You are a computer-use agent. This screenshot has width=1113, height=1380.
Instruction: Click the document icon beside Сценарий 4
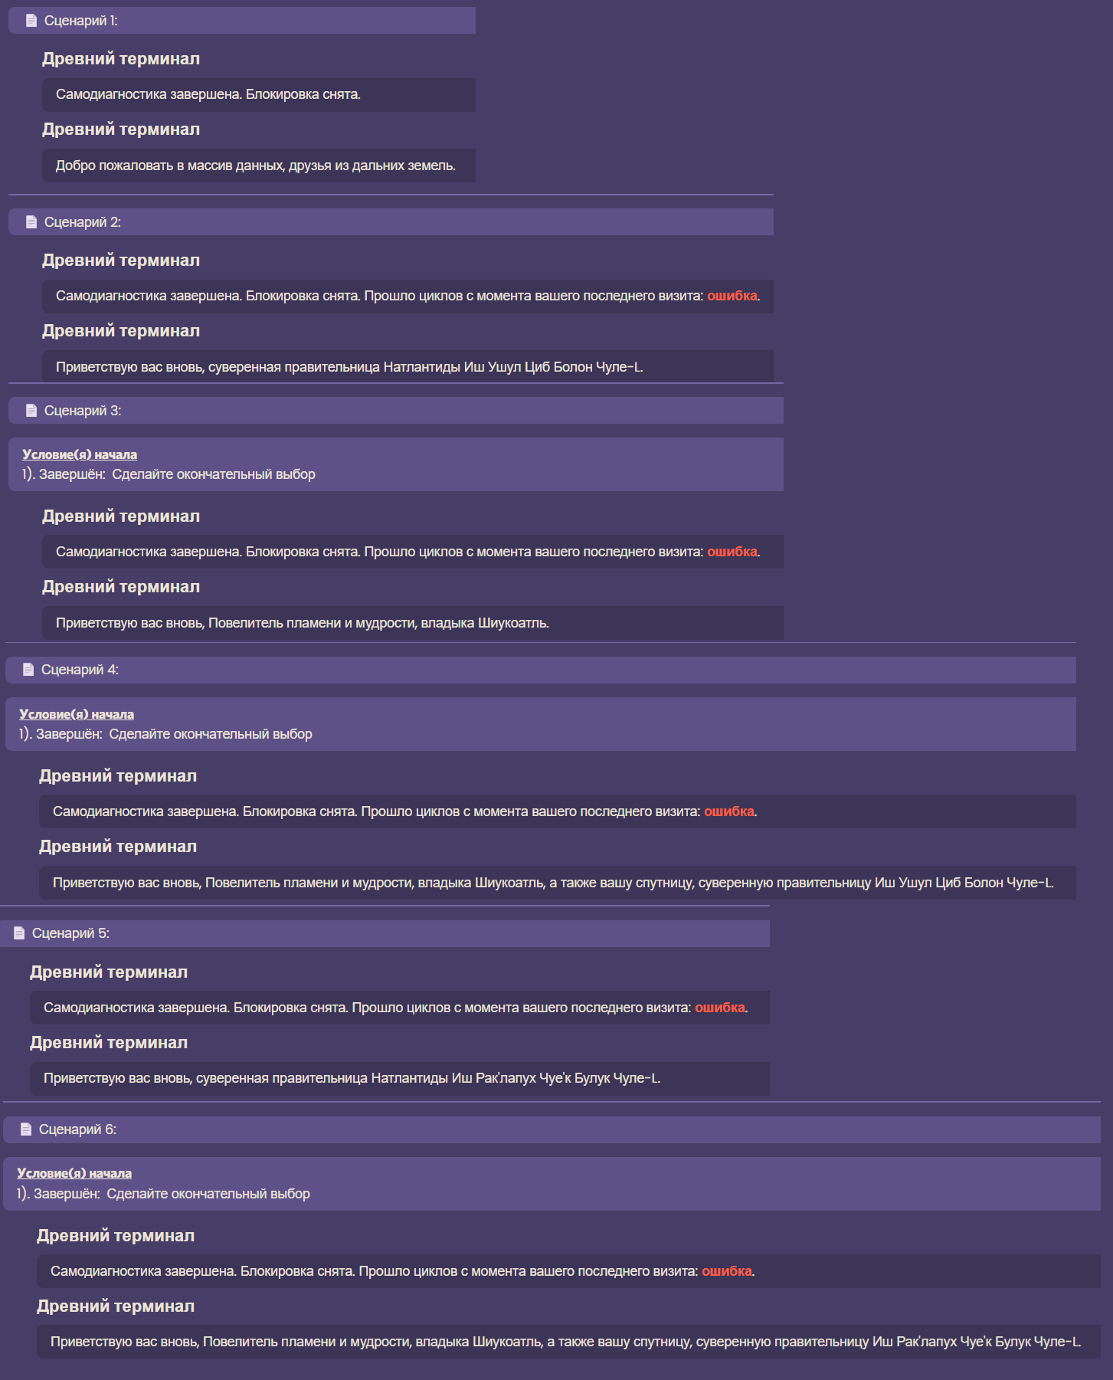tap(28, 670)
